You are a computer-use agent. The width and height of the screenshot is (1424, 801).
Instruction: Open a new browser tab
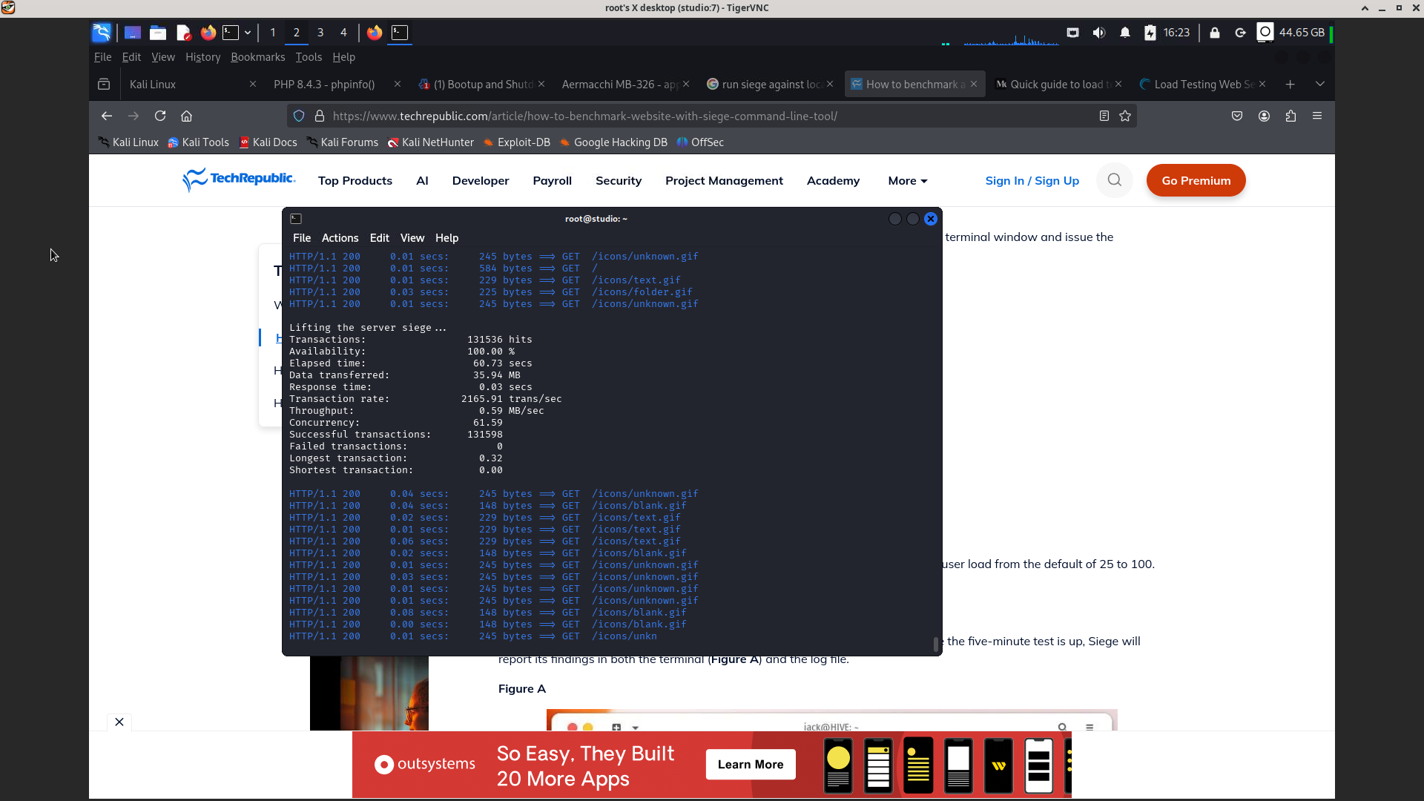pyautogui.click(x=1290, y=84)
